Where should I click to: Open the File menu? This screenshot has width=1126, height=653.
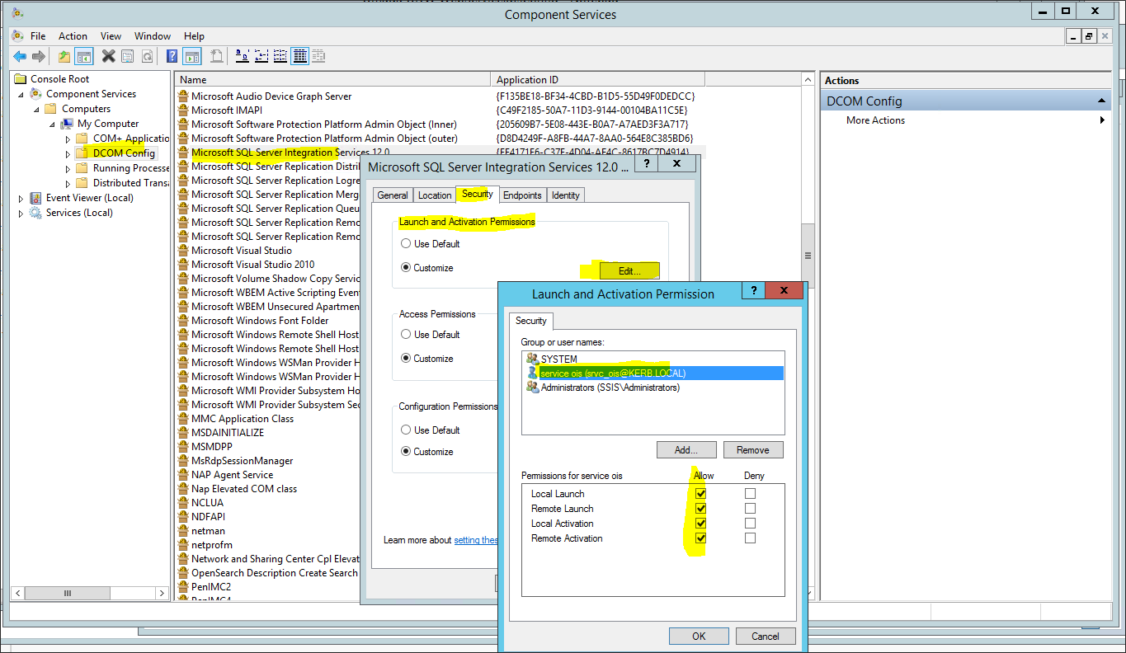38,36
